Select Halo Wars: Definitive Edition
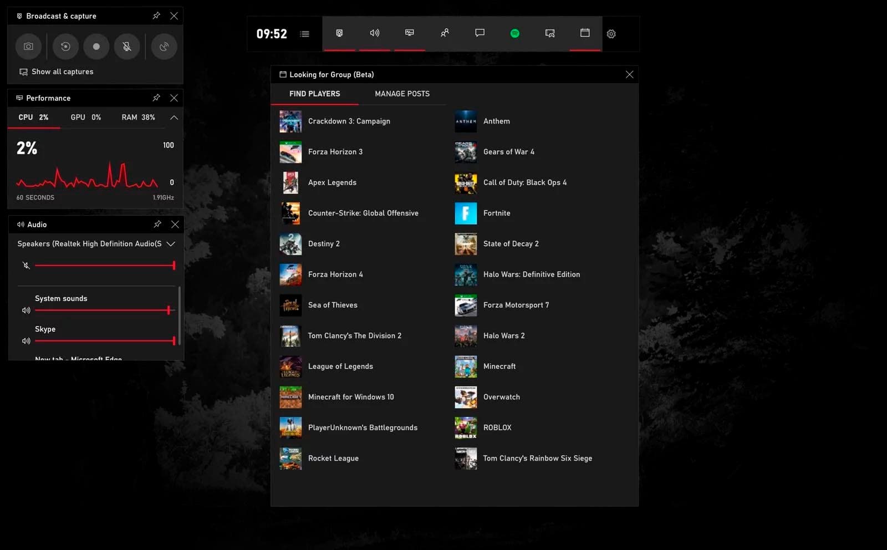The height and width of the screenshot is (550, 887). 532,274
